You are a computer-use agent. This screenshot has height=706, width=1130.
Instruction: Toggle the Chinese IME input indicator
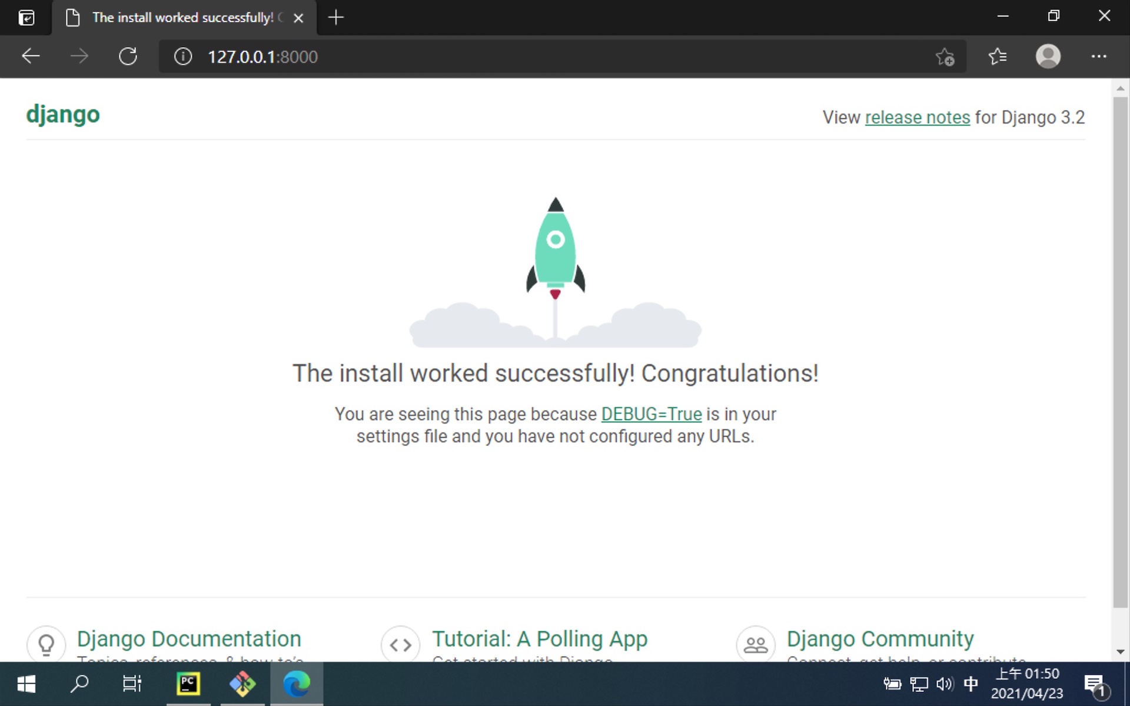click(971, 684)
